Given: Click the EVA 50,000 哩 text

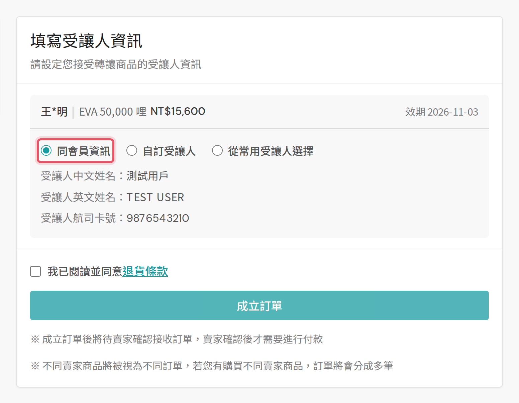Looking at the screenshot, I should click(x=113, y=112).
